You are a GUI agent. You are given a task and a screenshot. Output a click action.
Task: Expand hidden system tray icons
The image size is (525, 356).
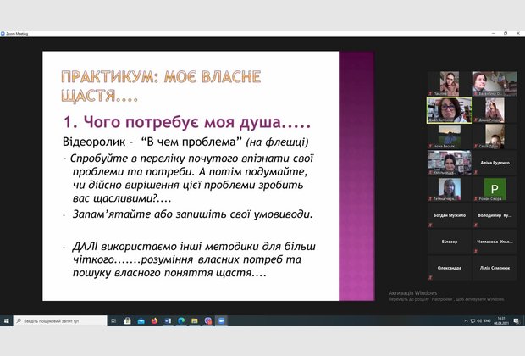click(x=466, y=320)
